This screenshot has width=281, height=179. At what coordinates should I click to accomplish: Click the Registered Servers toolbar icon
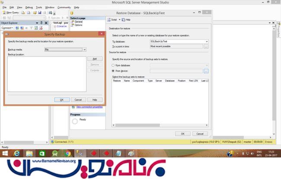coord(50,13)
